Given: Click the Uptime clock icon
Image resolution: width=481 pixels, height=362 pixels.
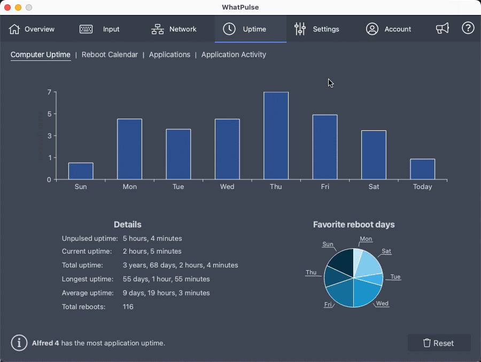Looking at the screenshot, I should [x=229, y=29].
